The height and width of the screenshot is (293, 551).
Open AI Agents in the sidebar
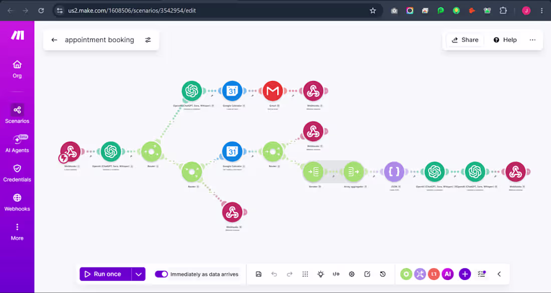17,144
